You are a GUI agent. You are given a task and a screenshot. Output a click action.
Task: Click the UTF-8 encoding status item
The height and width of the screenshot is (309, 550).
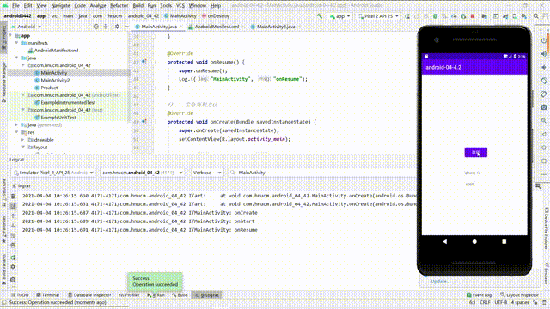tap(500, 302)
